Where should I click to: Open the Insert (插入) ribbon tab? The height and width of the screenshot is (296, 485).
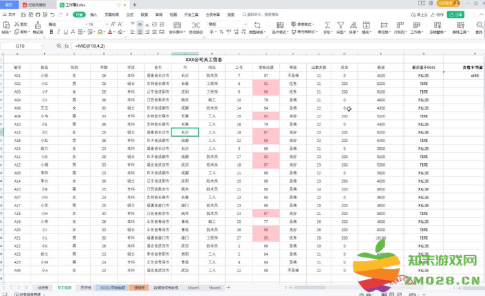94,13
